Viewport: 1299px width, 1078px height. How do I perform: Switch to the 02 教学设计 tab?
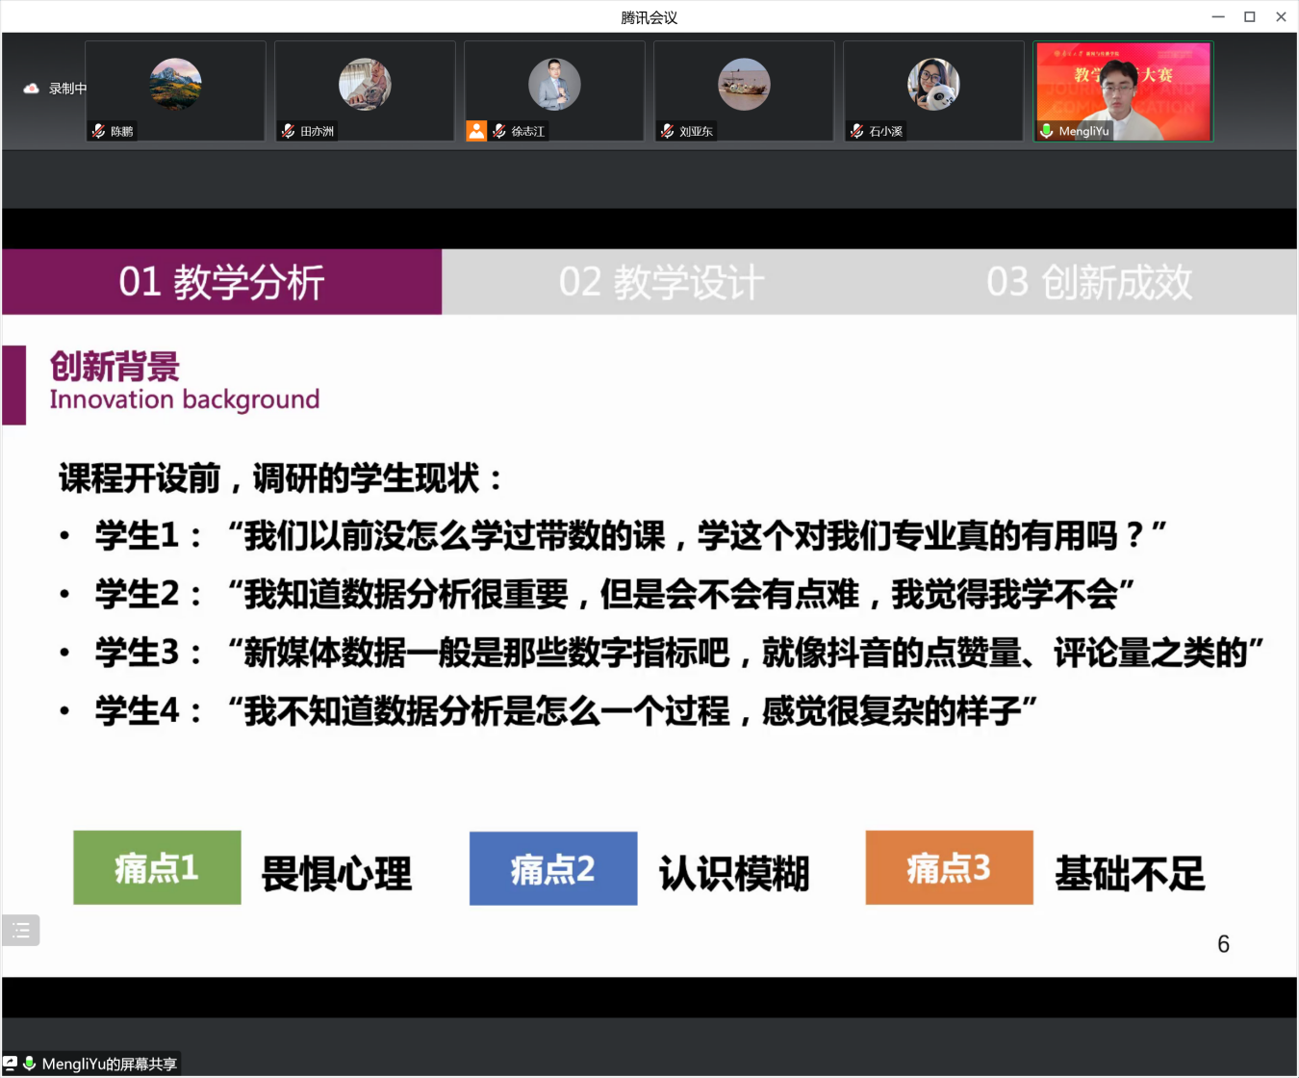tap(661, 282)
